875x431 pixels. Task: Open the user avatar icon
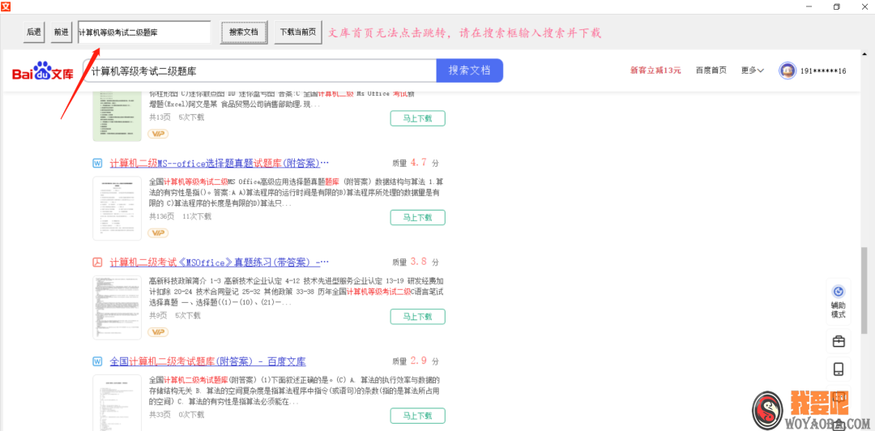786,70
